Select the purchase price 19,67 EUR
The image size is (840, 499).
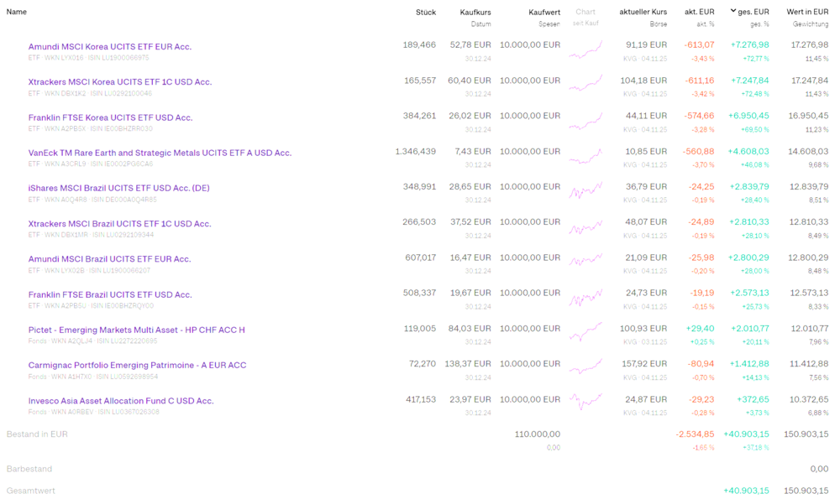click(x=470, y=293)
